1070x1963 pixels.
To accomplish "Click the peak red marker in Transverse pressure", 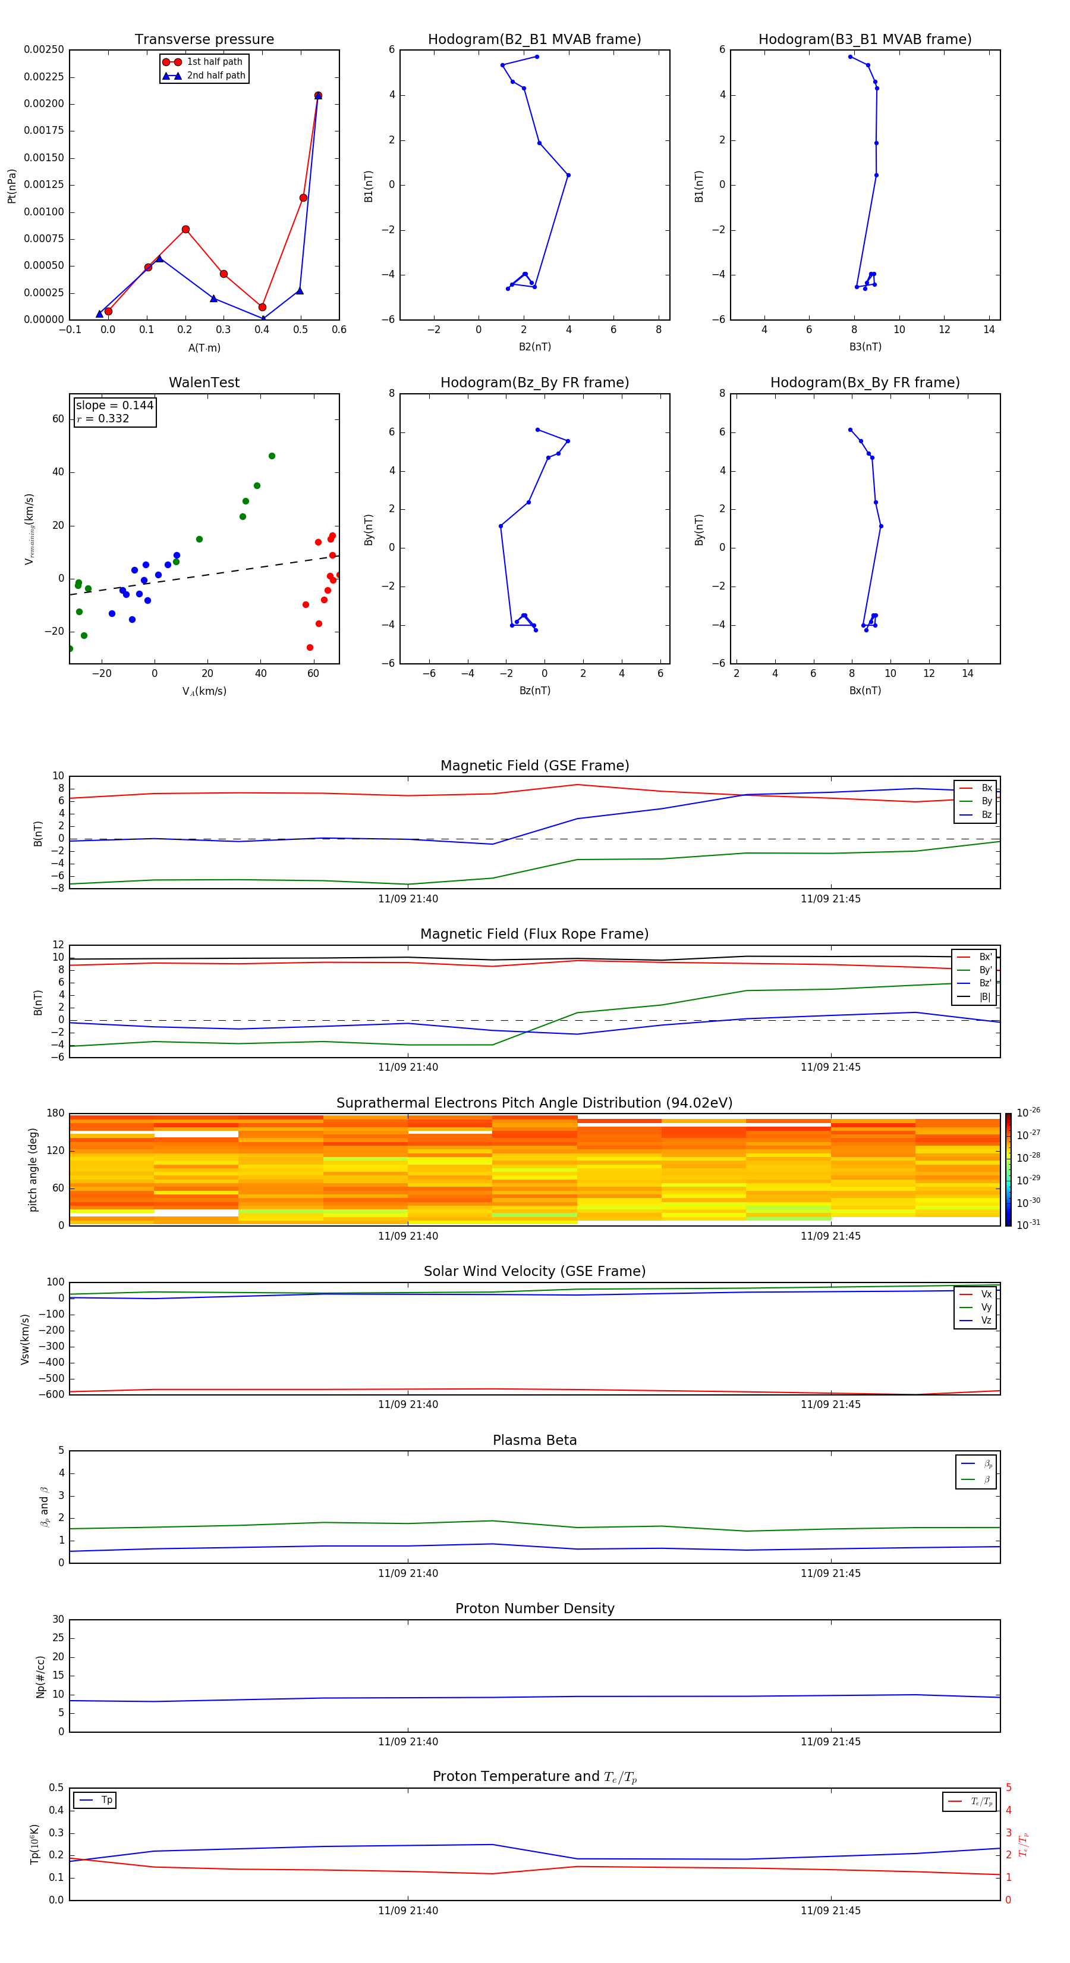I will pyautogui.click(x=317, y=95).
